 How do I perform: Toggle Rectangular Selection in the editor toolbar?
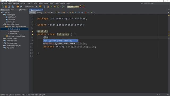[67, 13]
